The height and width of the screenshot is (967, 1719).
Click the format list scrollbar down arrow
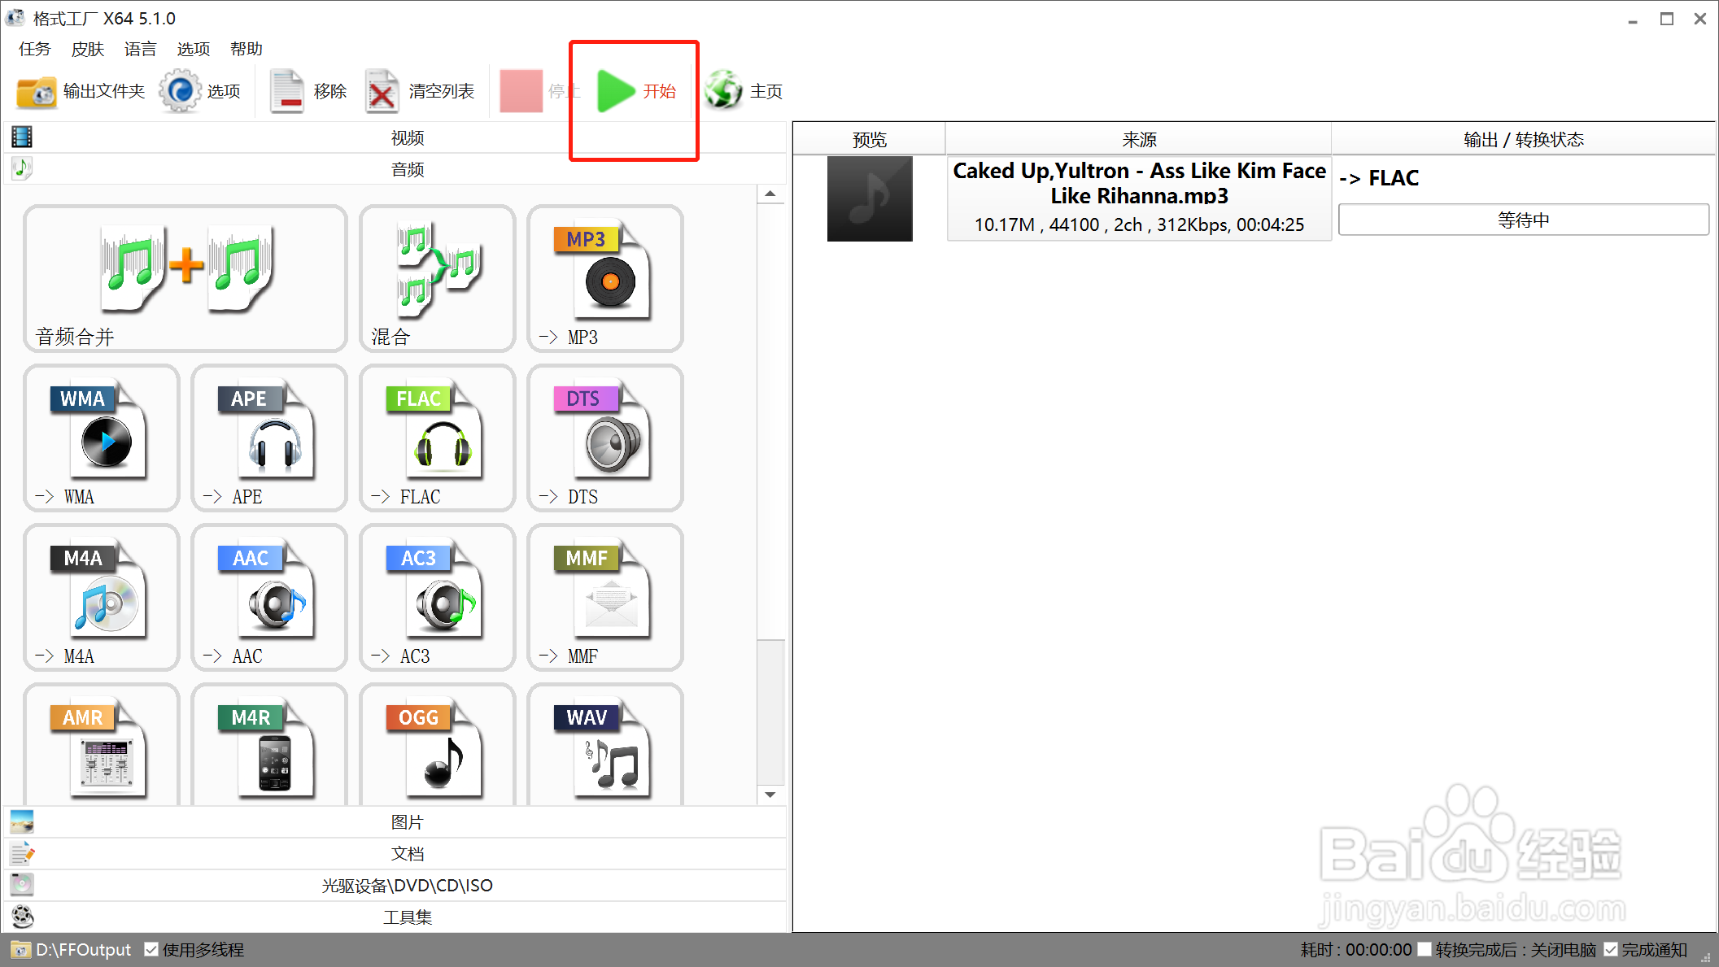tap(770, 795)
